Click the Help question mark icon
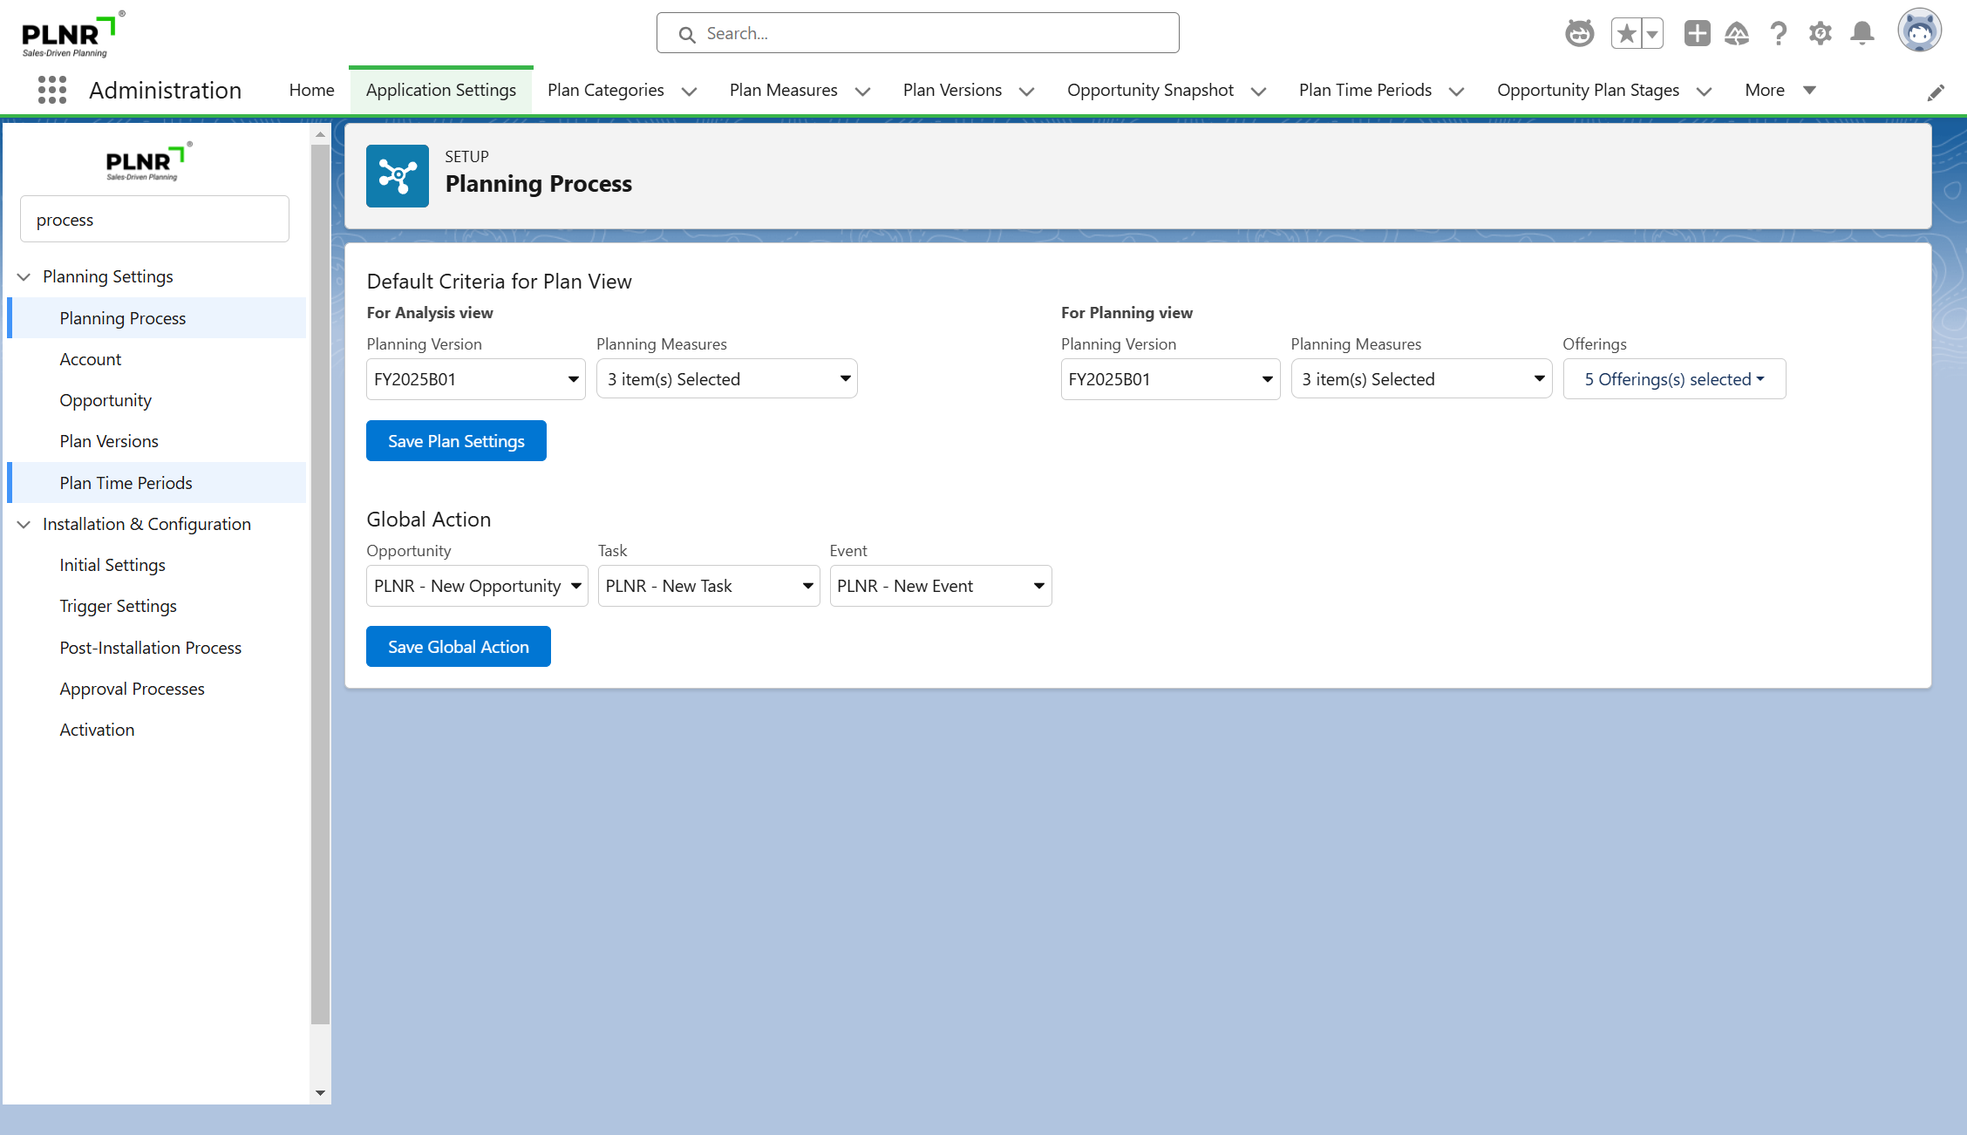 (x=1778, y=34)
